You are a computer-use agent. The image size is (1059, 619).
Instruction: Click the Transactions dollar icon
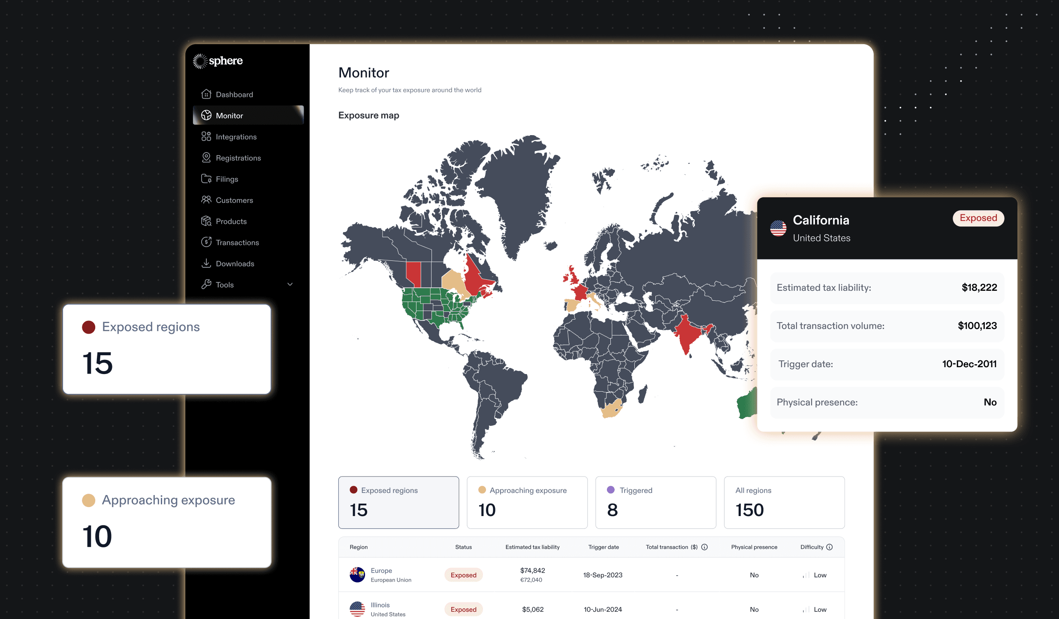206,242
